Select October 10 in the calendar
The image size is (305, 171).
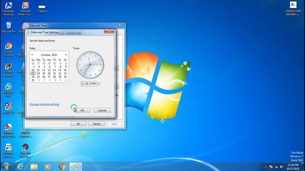pos(33,70)
